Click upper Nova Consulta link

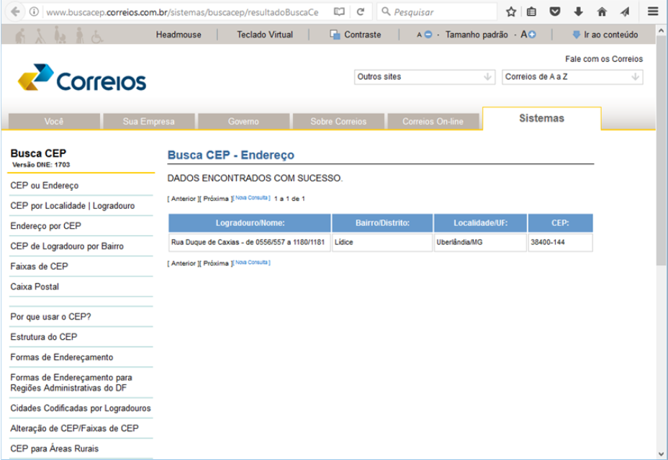click(252, 198)
